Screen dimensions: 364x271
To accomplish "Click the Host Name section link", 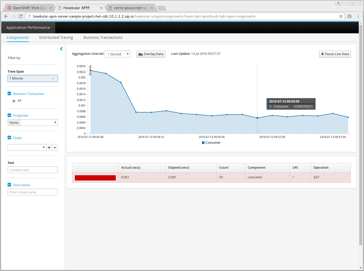I will pyautogui.click(x=21, y=185).
